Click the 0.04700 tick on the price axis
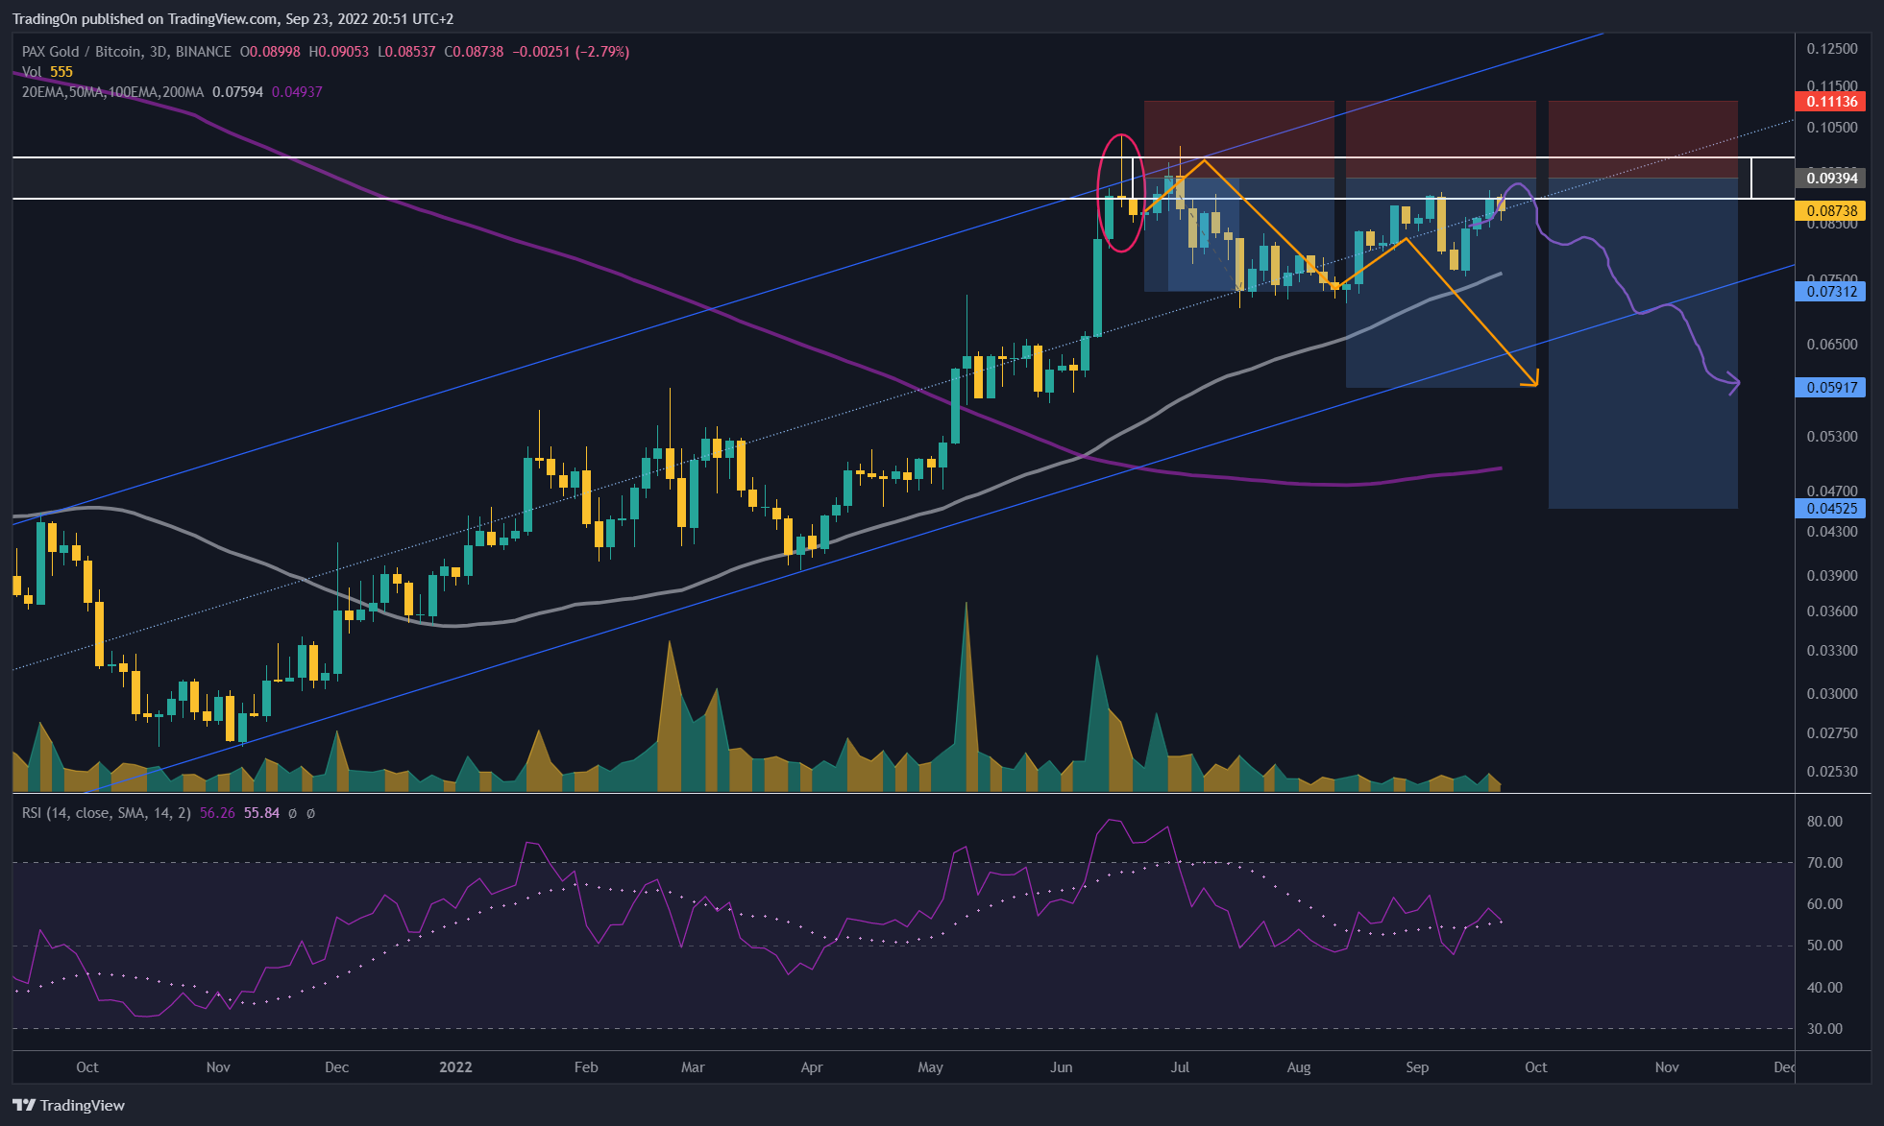The image size is (1884, 1126). point(1832,491)
